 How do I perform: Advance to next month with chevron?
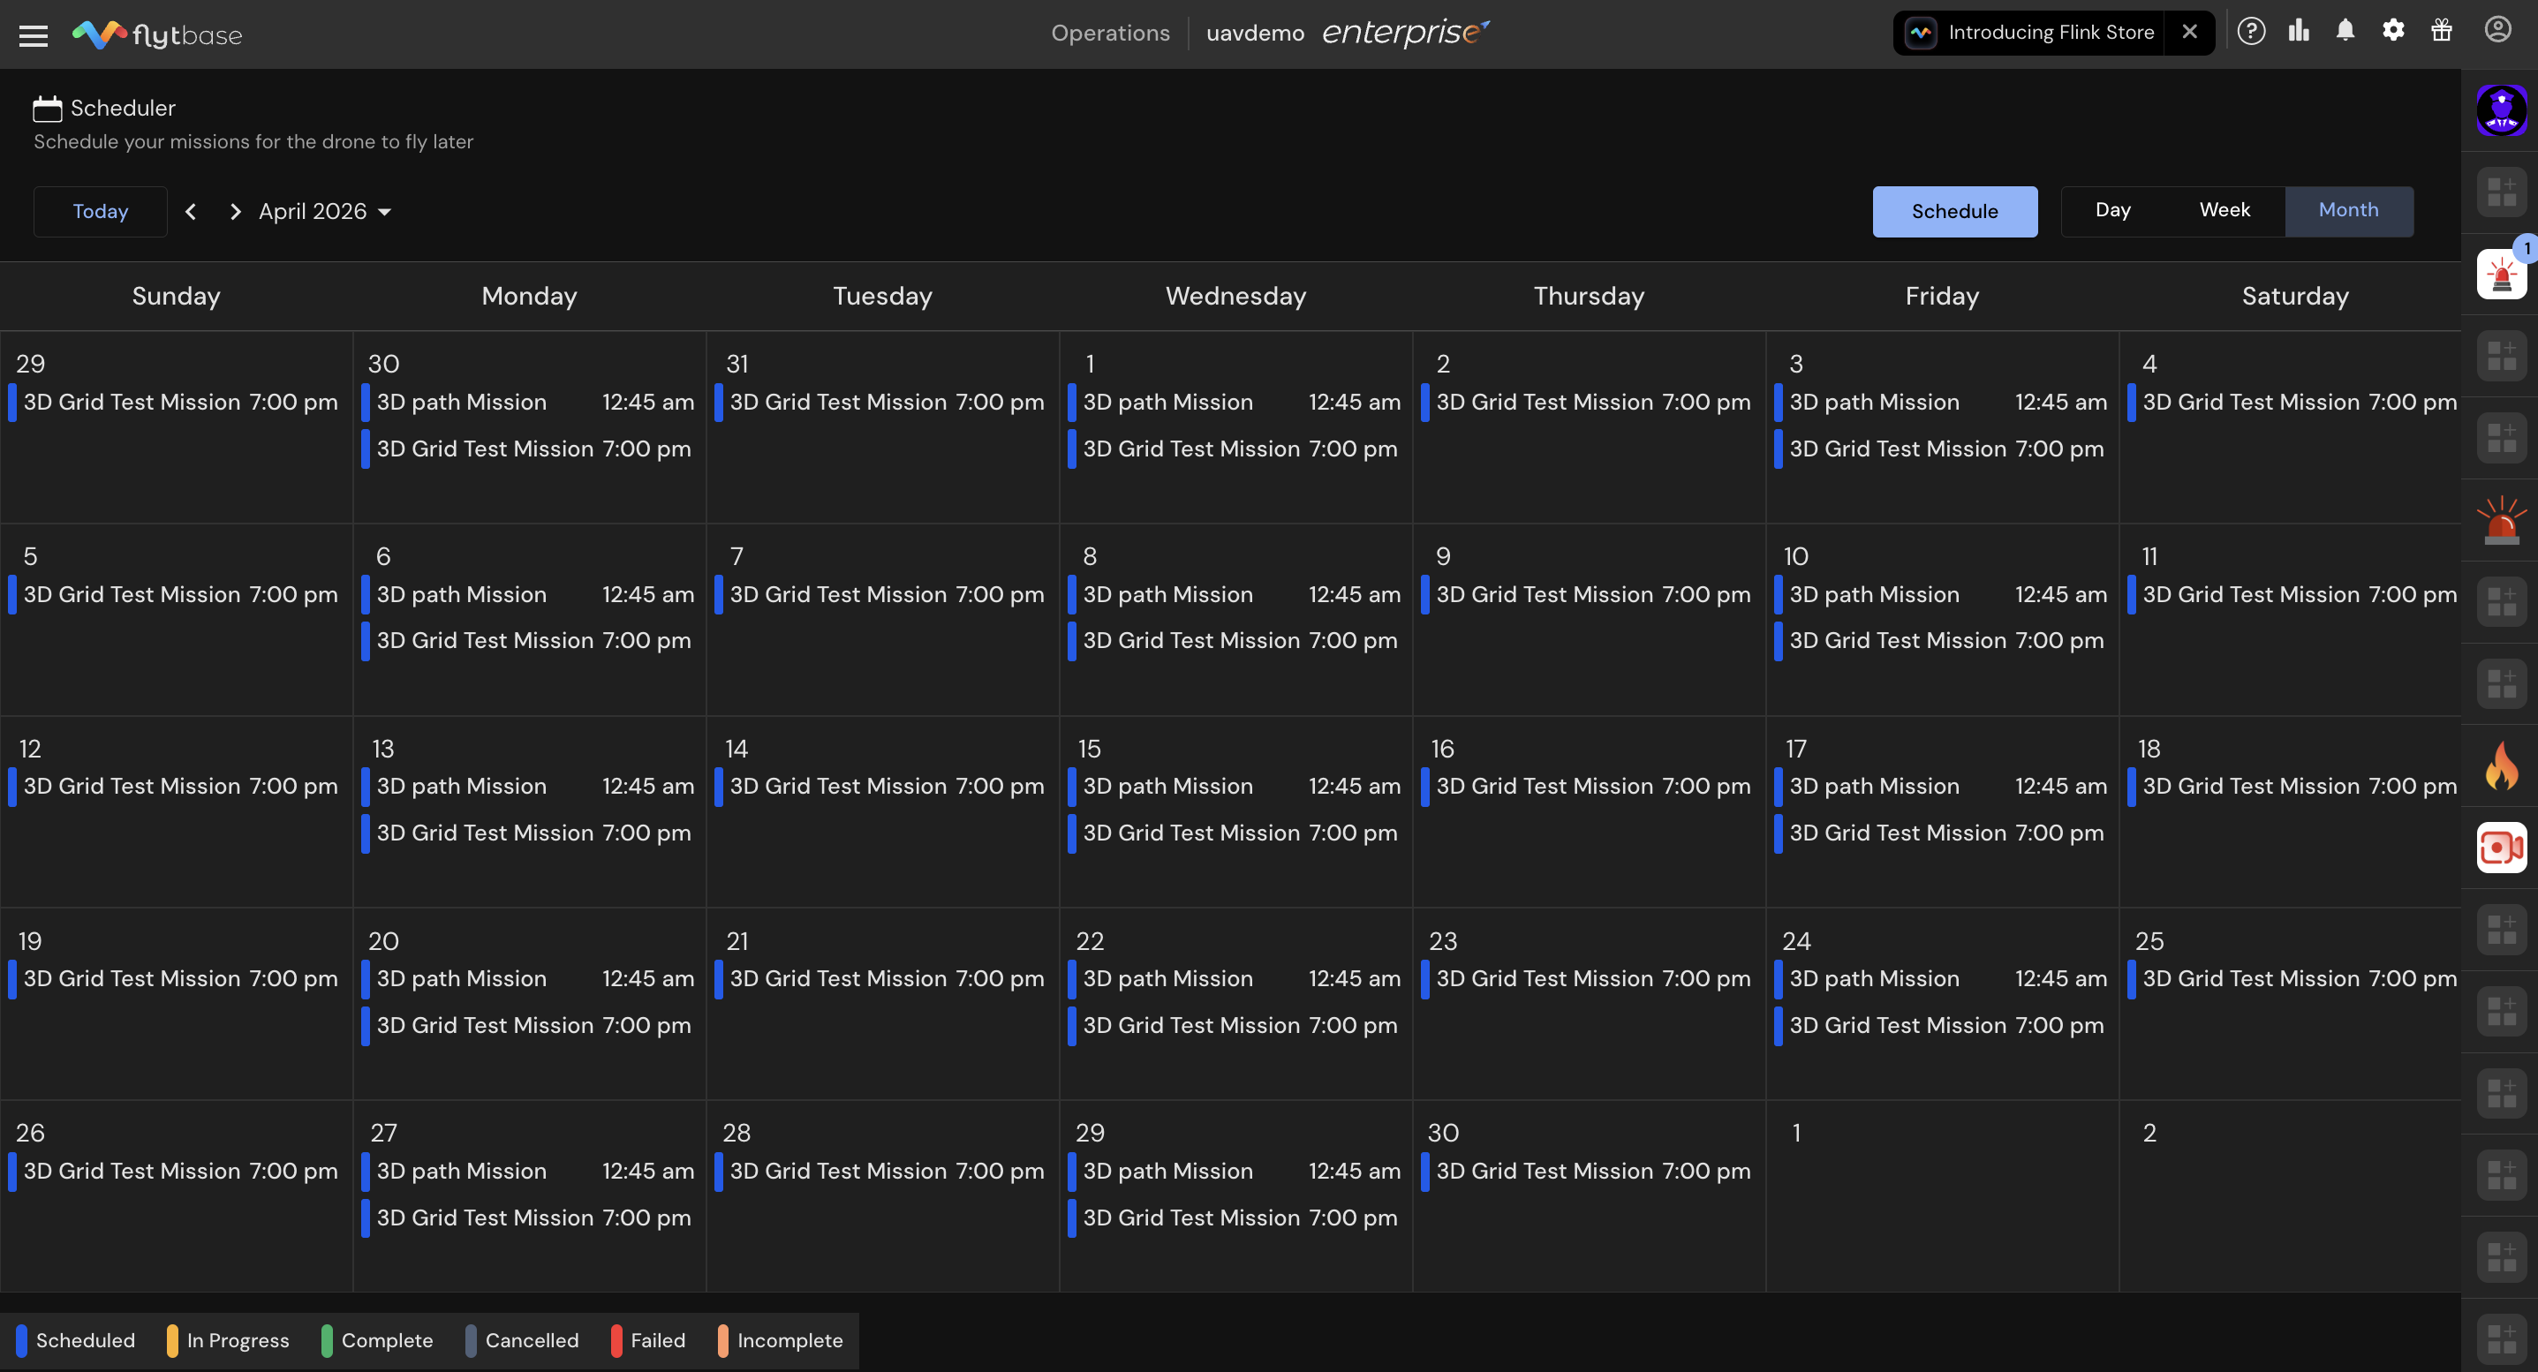coord(235,212)
